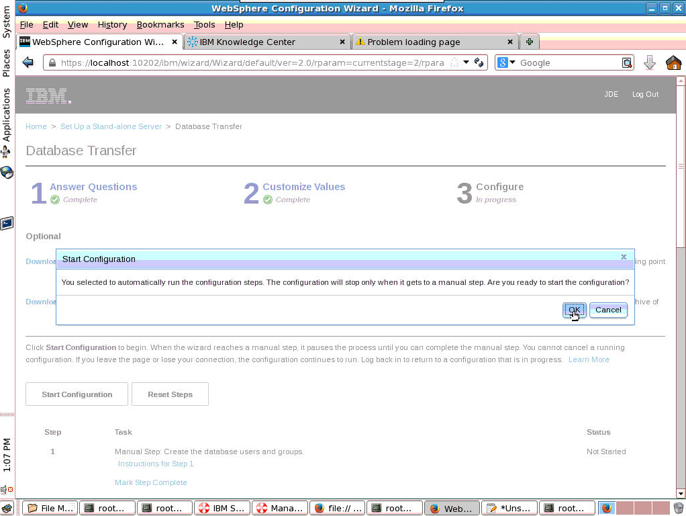The height and width of the screenshot is (516, 686).
Task: Open IBM S... taskbar window
Action: coord(222,508)
